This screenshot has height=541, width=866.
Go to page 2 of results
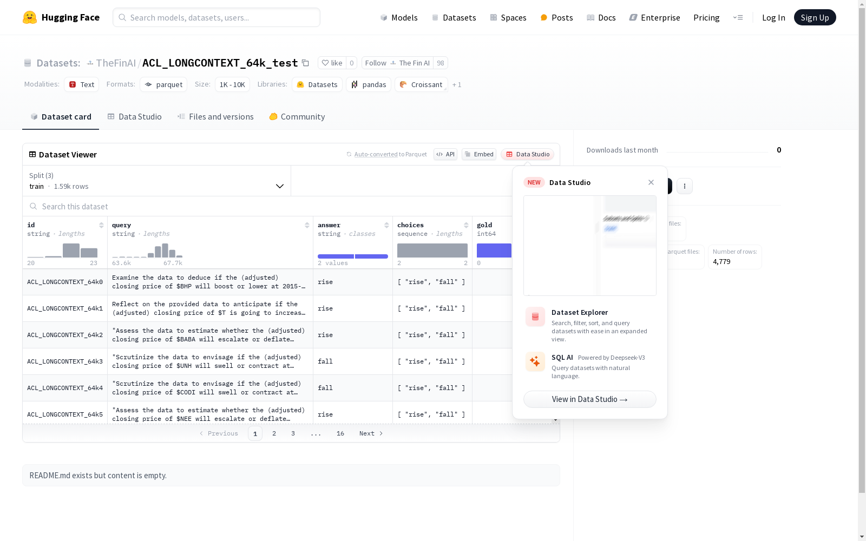pyautogui.click(x=274, y=433)
